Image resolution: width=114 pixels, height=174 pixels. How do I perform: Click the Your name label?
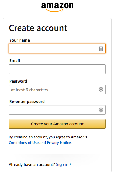[20, 40]
